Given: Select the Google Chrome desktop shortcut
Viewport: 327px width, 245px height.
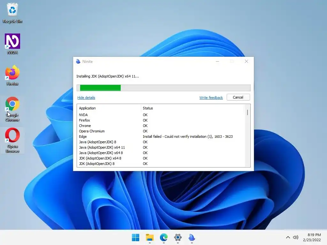Looking at the screenshot, I should [12, 109].
